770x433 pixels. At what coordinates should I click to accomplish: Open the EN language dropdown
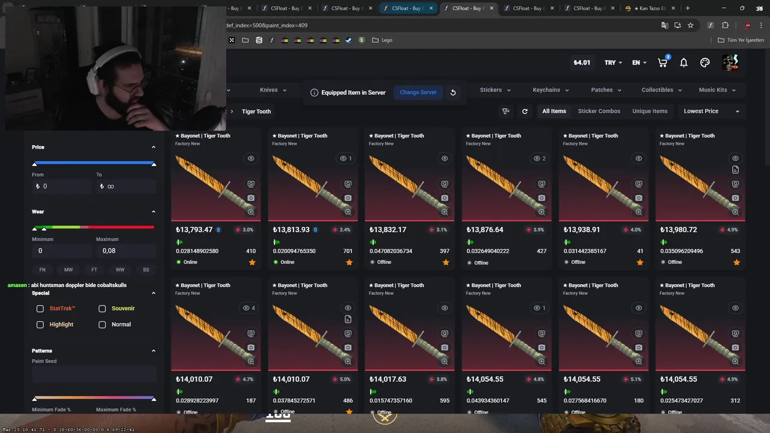click(639, 63)
